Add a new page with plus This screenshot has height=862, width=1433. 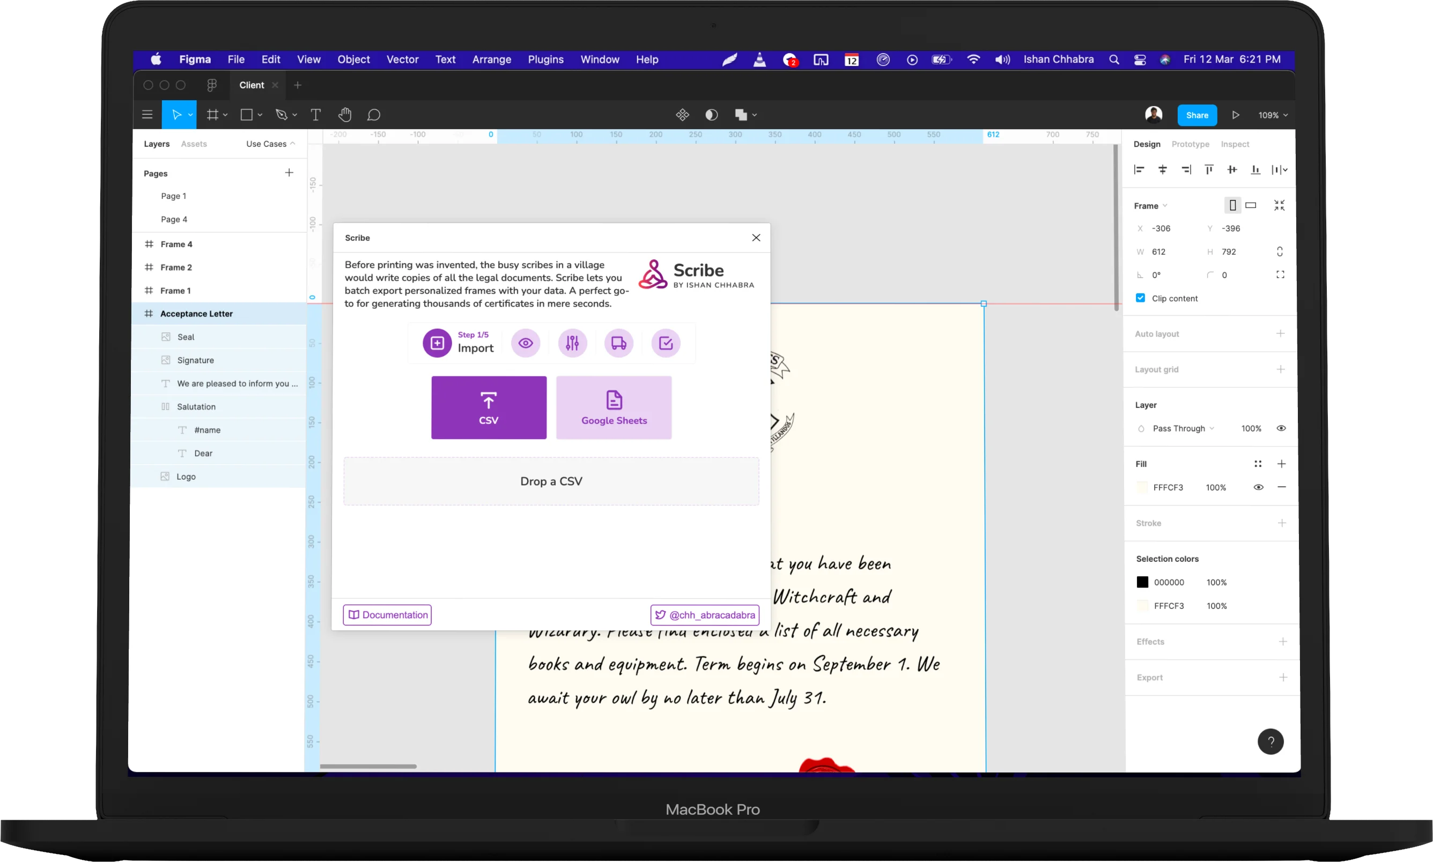coord(289,173)
